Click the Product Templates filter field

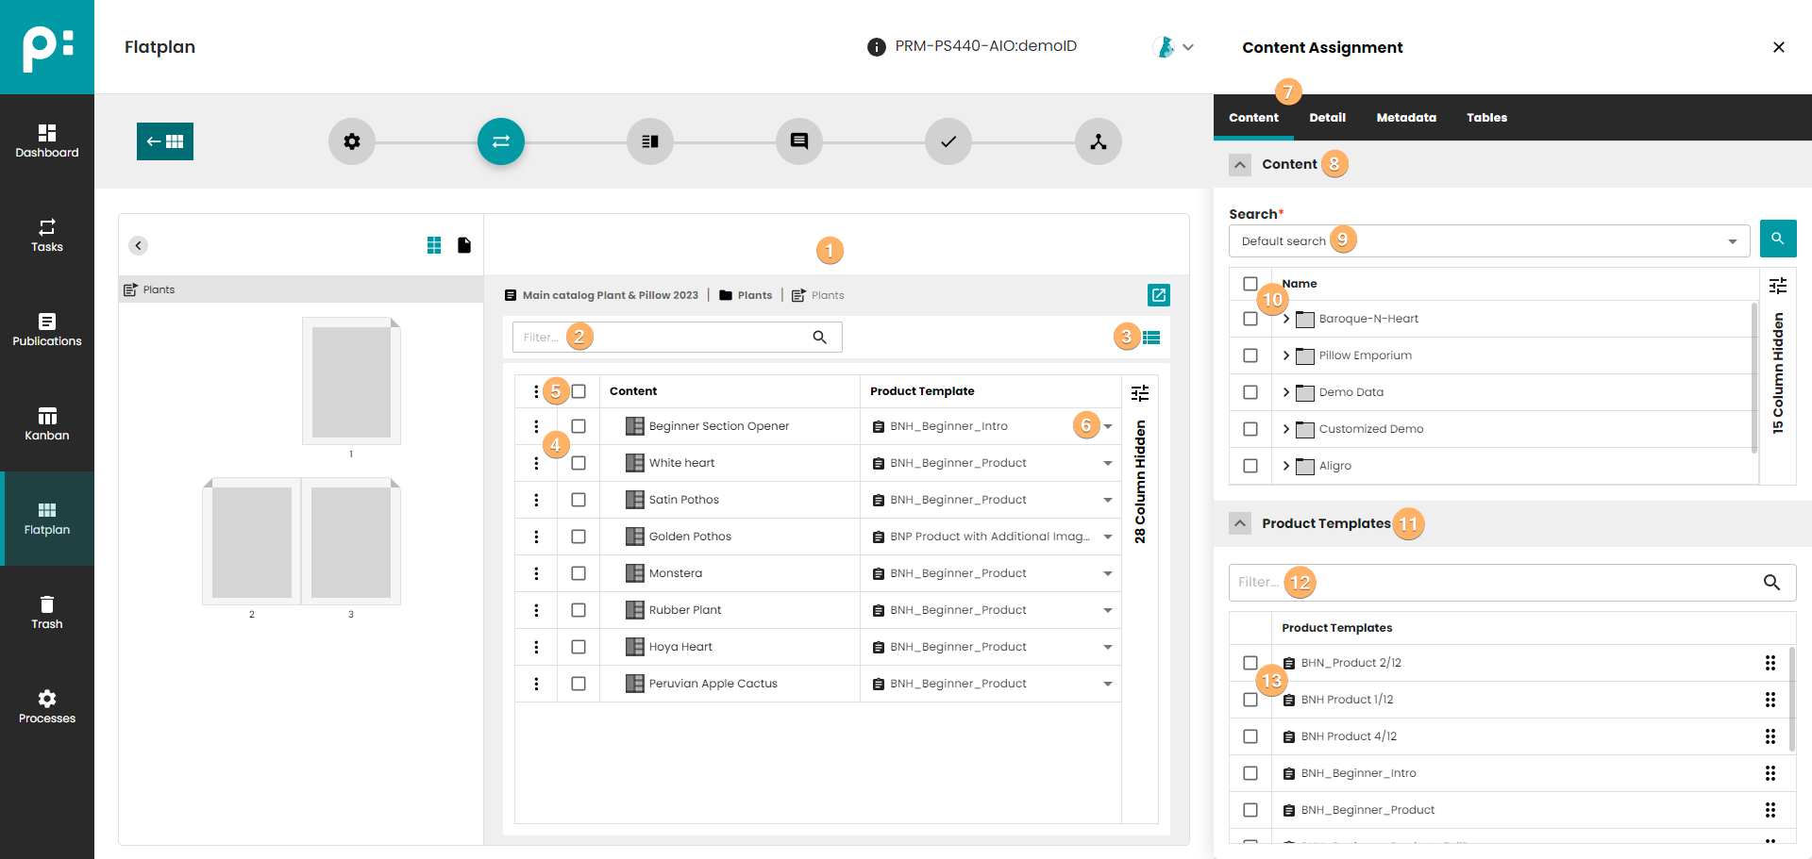click(1491, 583)
